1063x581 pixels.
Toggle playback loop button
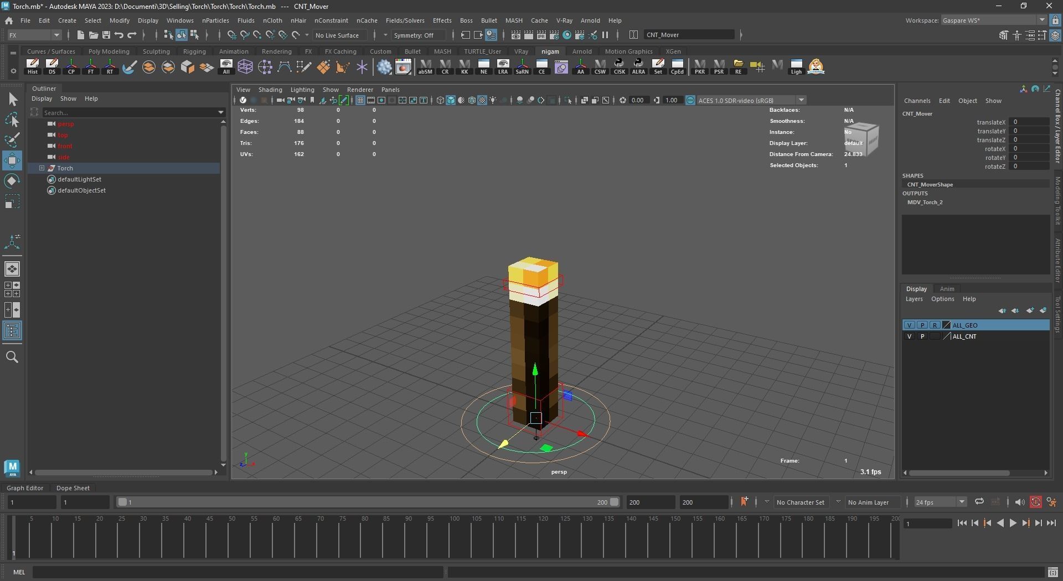point(979,502)
